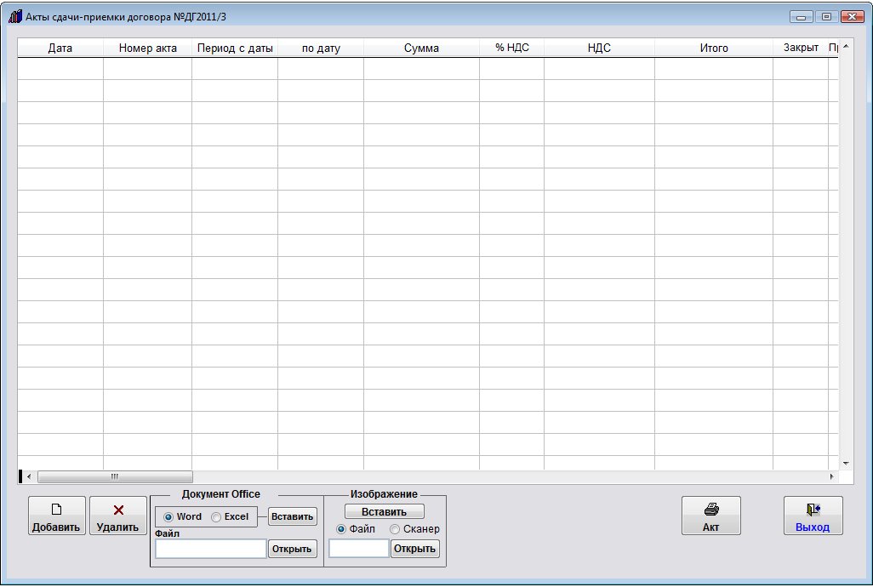The image size is (873, 587).
Task: Click the horizontal scrollbar right arrow
Action: pyautogui.click(x=832, y=477)
